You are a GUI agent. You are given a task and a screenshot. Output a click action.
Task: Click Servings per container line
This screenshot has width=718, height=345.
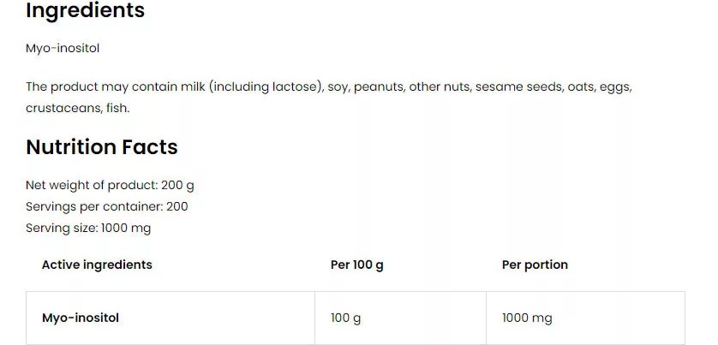[107, 206]
